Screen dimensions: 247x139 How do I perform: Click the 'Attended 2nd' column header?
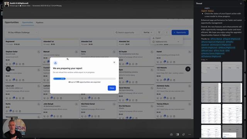point(86,42)
